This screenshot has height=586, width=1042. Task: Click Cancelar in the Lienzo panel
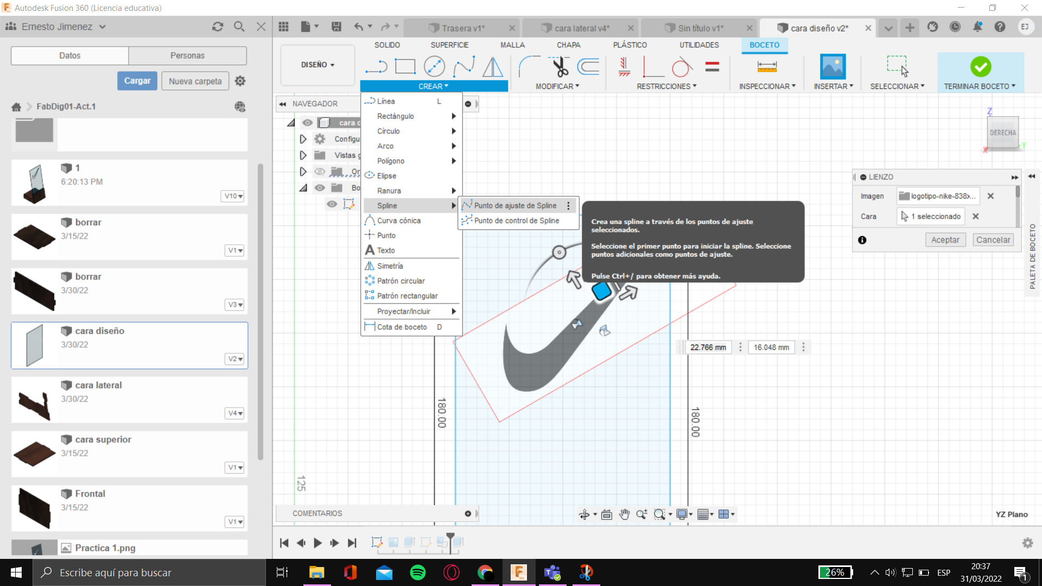coord(993,240)
